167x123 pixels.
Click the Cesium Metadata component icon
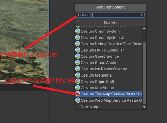[x=78, y=75]
